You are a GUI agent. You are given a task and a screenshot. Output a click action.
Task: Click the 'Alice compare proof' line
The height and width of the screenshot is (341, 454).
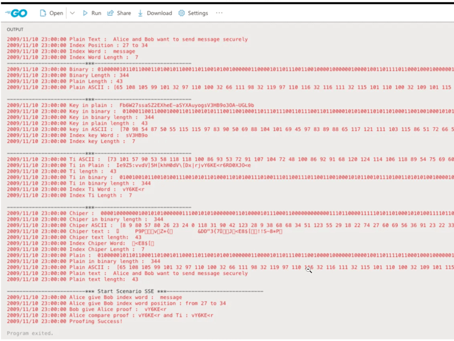[x=110, y=315]
